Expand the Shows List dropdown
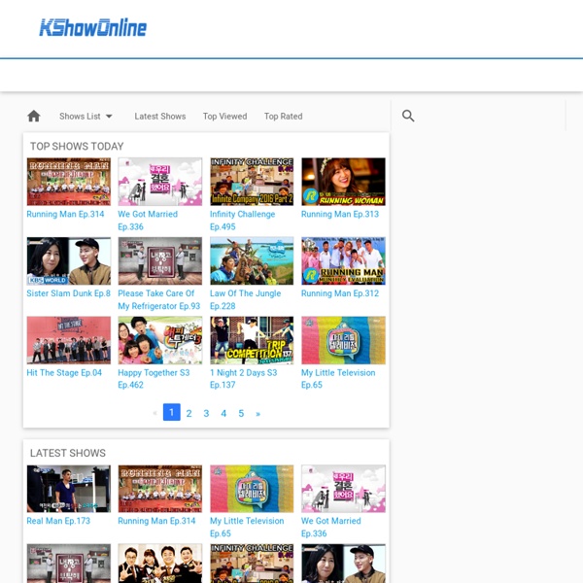 [86, 117]
